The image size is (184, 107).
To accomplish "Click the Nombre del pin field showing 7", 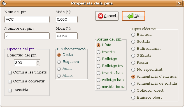I will pyautogui.click(x=27, y=36).
